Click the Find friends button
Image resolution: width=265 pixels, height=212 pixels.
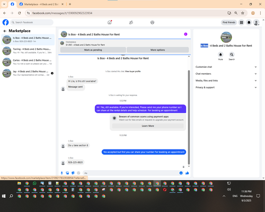pyautogui.click(x=229, y=22)
